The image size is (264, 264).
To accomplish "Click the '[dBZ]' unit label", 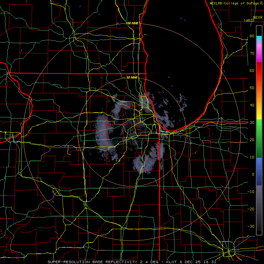I will point(249,20).
